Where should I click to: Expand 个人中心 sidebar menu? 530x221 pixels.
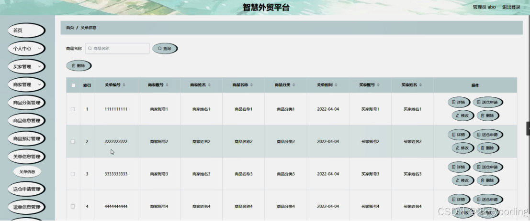[26, 49]
